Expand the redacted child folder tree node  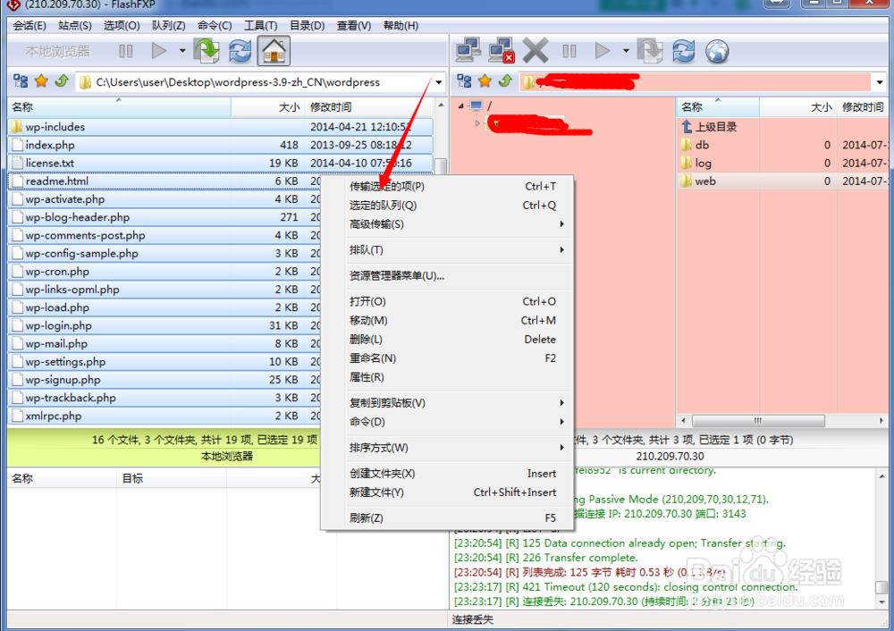tap(477, 123)
